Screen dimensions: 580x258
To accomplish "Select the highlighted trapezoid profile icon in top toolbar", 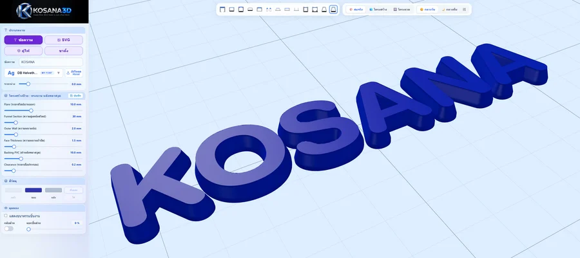I will (x=333, y=10).
